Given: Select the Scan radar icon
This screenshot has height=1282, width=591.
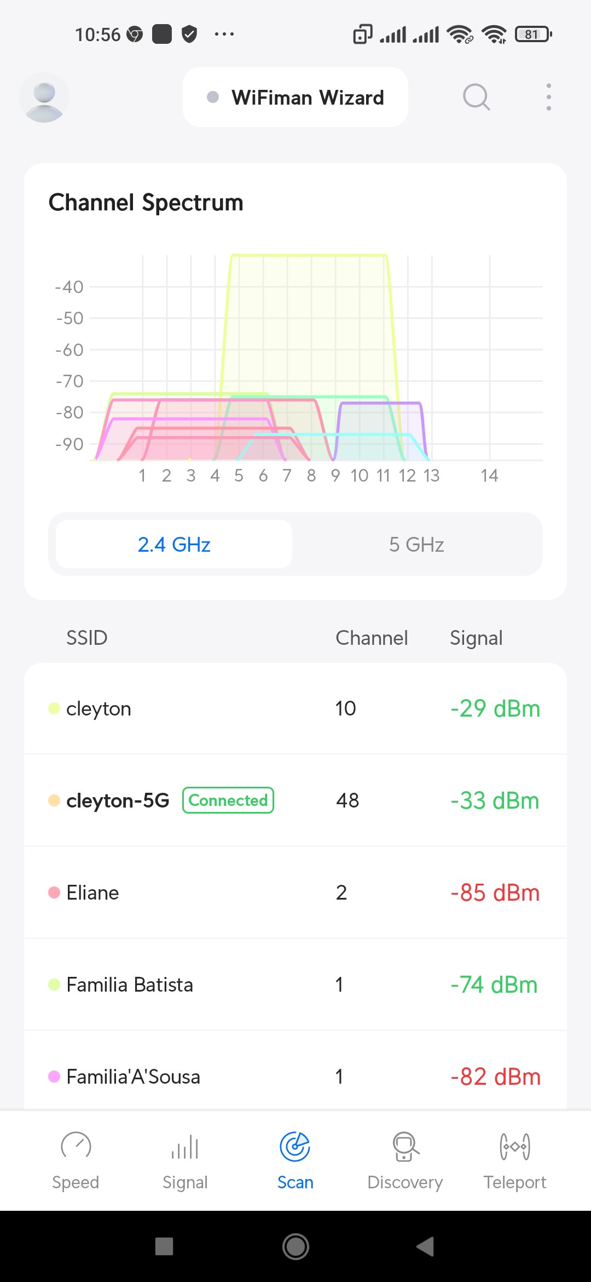Looking at the screenshot, I should click(295, 1146).
